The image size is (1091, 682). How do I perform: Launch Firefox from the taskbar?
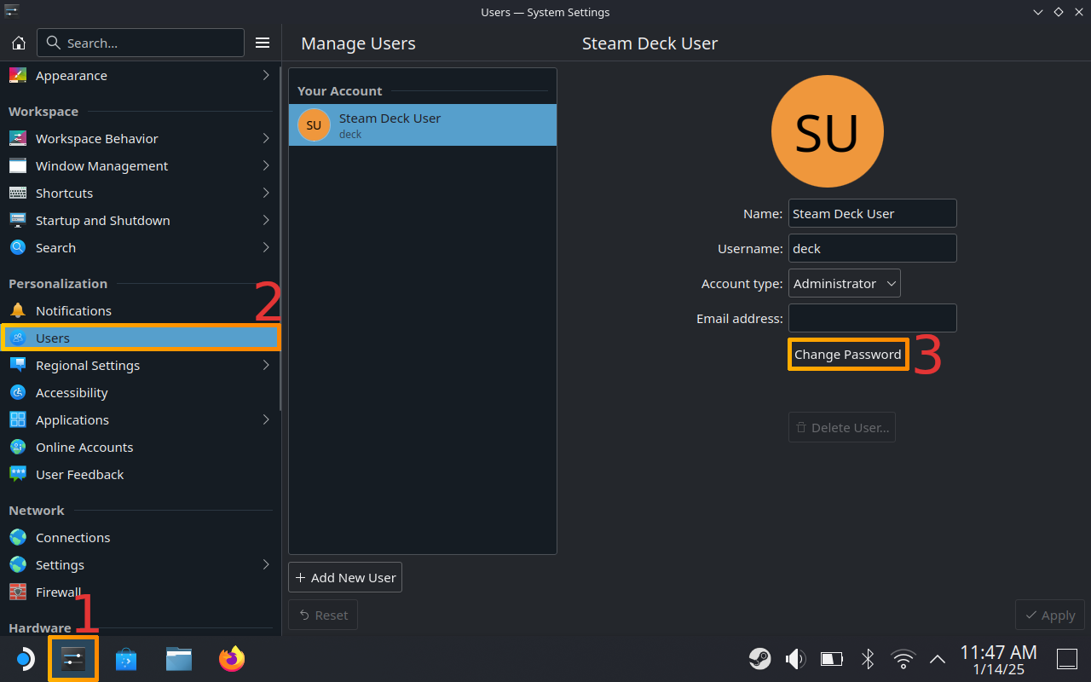[x=231, y=658]
